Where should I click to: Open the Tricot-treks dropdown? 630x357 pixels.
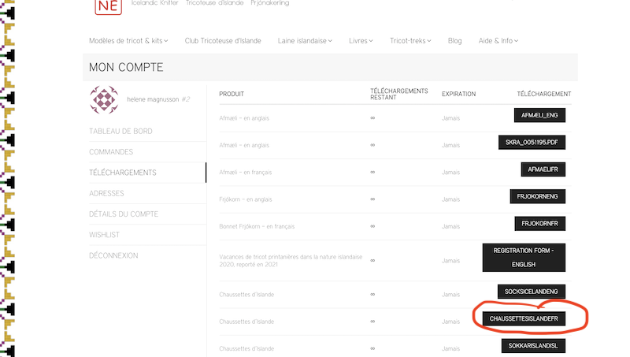click(x=413, y=40)
